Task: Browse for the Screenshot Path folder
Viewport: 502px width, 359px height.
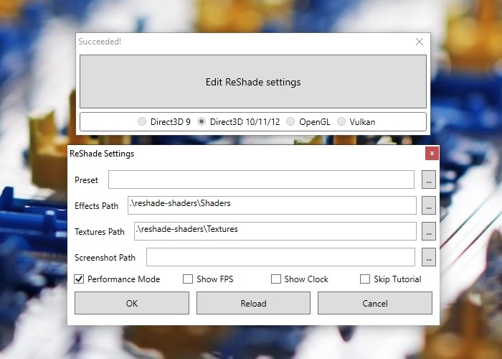Action: point(429,257)
